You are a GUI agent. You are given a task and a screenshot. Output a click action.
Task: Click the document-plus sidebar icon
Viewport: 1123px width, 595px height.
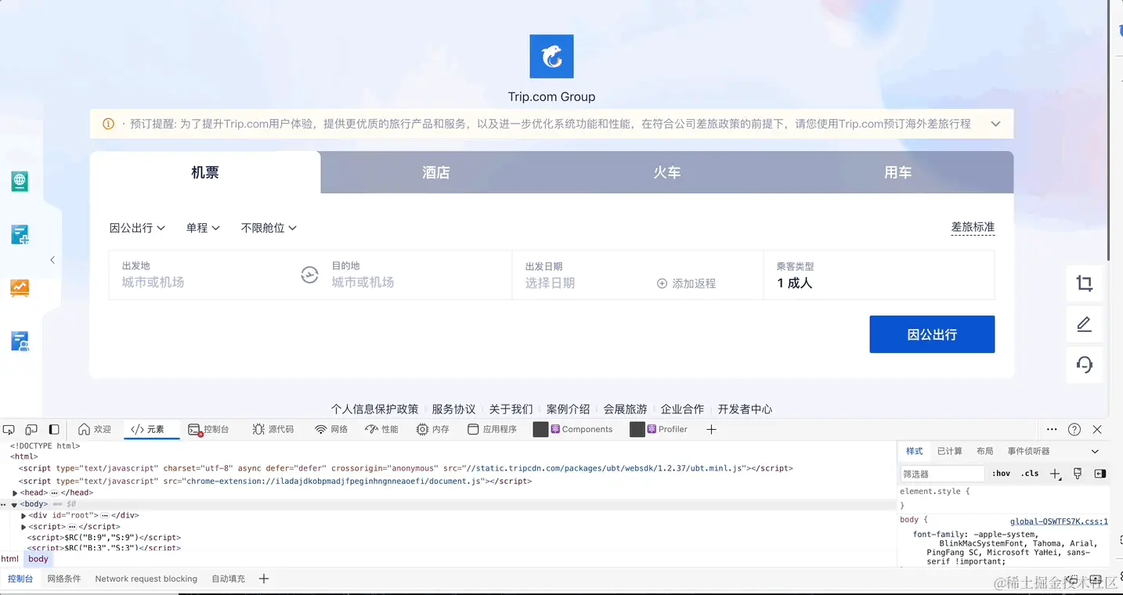point(20,234)
